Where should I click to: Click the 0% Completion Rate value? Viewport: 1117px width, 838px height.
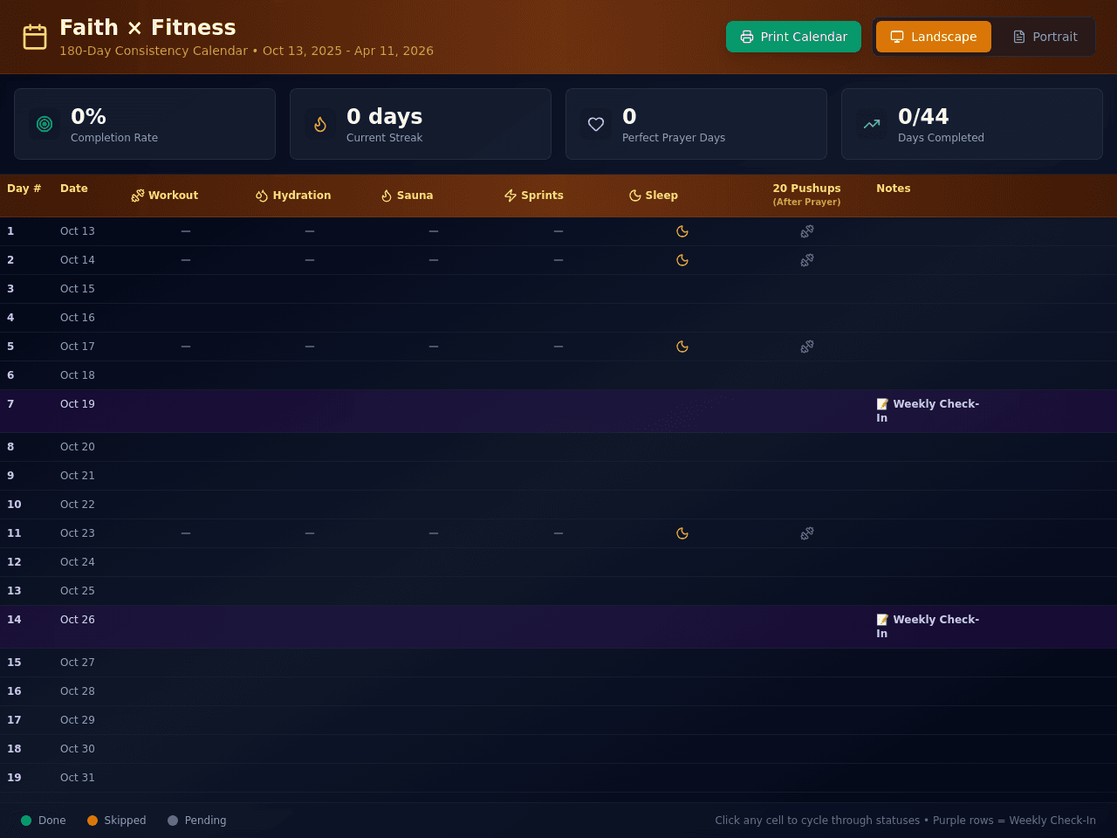[88, 116]
